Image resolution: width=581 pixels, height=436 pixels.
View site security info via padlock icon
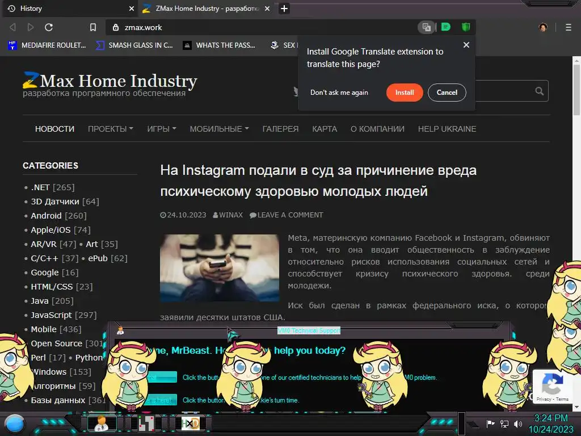click(x=116, y=27)
